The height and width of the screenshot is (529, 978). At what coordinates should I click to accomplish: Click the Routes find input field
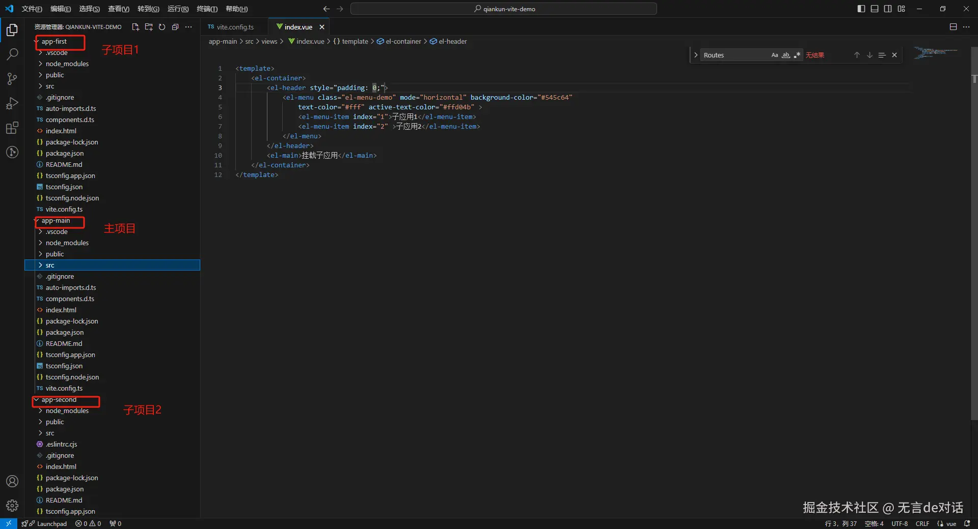pos(733,55)
